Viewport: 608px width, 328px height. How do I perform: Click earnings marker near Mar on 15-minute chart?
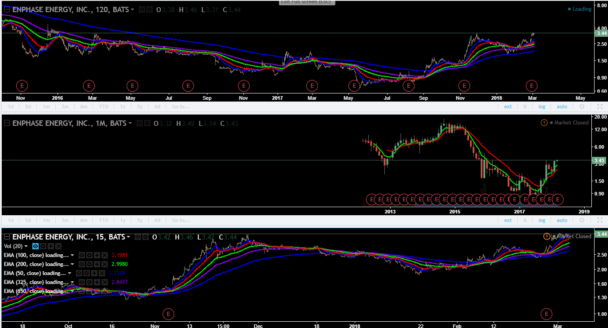pyautogui.click(x=546, y=314)
